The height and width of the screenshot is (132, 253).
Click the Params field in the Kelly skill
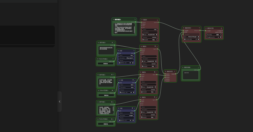point(126,60)
